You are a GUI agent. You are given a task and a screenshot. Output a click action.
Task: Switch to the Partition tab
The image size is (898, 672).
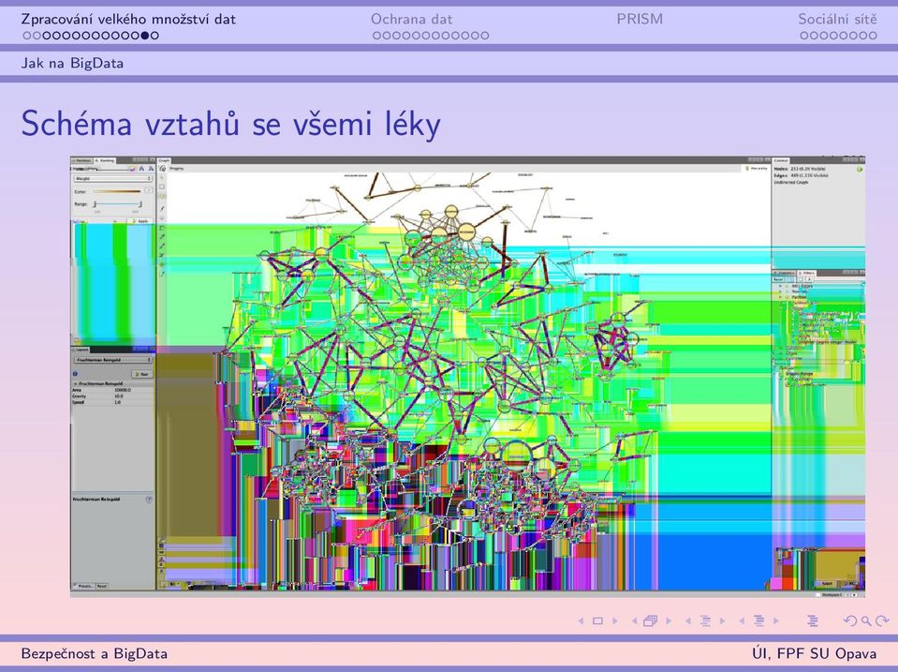(x=82, y=160)
